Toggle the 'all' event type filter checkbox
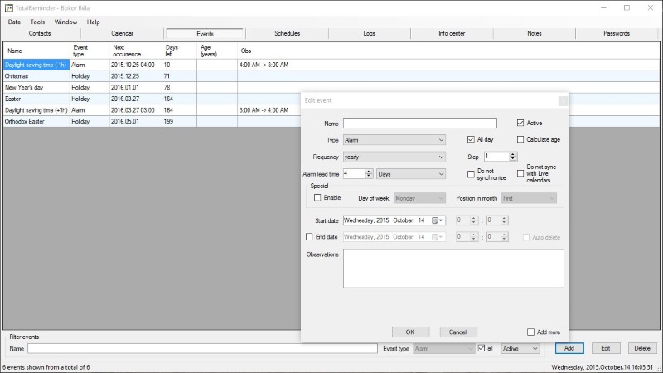The width and height of the screenshot is (663, 373). pos(482,348)
